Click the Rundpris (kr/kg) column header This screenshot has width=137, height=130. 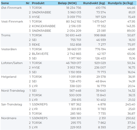tap(120, 3)
